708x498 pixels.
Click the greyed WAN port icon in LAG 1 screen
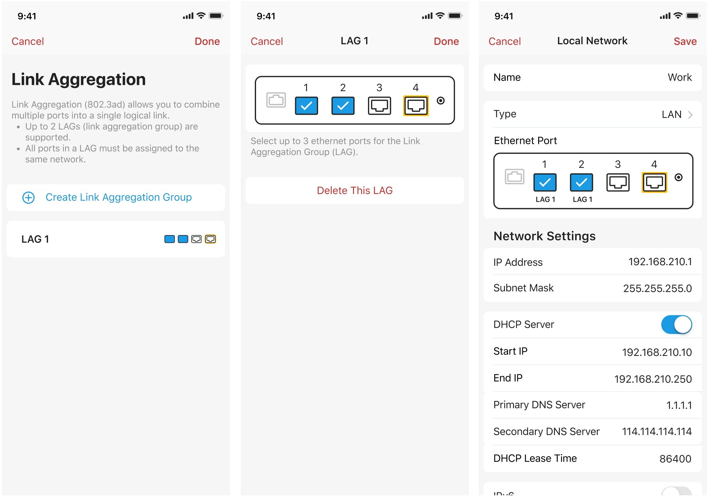coord(276,100)
